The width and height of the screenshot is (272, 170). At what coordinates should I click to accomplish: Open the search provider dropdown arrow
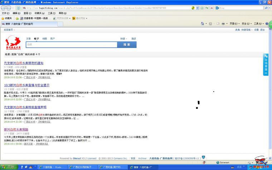[269, 8]
